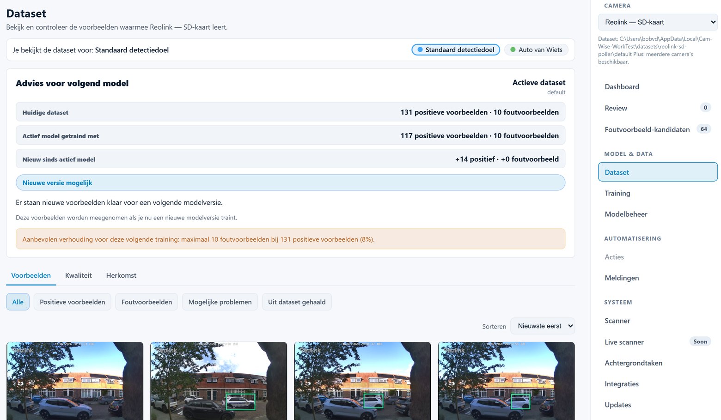
Task: Click the Nieuw sinds actief model row
Action: point(290,158)
